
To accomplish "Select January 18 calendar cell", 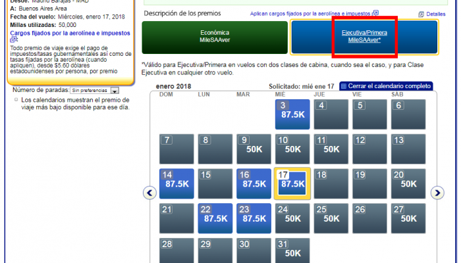I will click(331, 183).
